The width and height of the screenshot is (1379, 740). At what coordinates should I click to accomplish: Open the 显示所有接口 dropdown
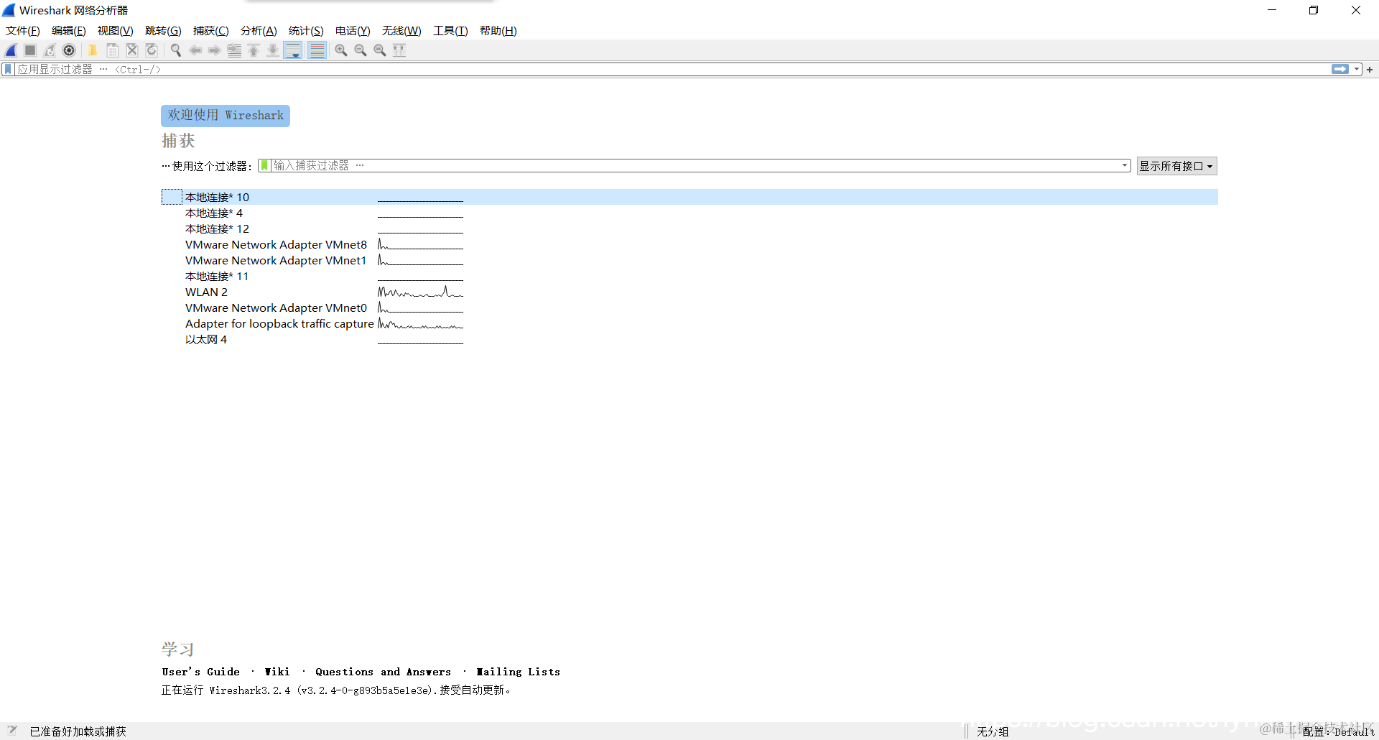pyautogui.click(x=1176, y=166)
